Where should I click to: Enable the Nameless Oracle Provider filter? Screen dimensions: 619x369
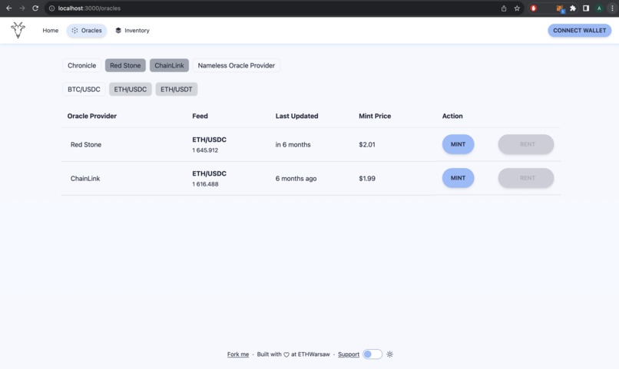pyautogui.click(x=236, y=65)
